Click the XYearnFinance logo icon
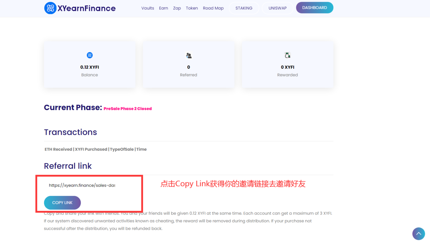The image size is (430, 242). pyautogui.click(x=50, y=8)
